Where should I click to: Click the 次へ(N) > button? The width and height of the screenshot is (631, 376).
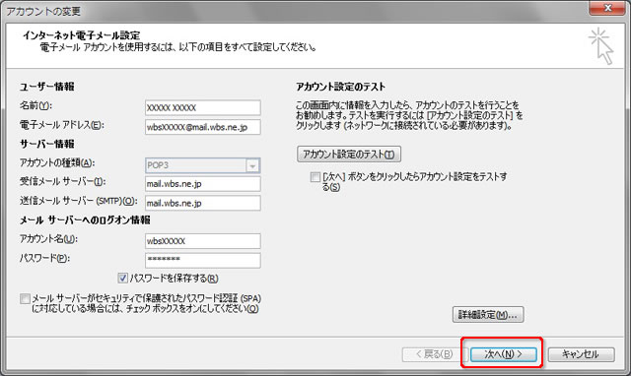click(503, 354)
